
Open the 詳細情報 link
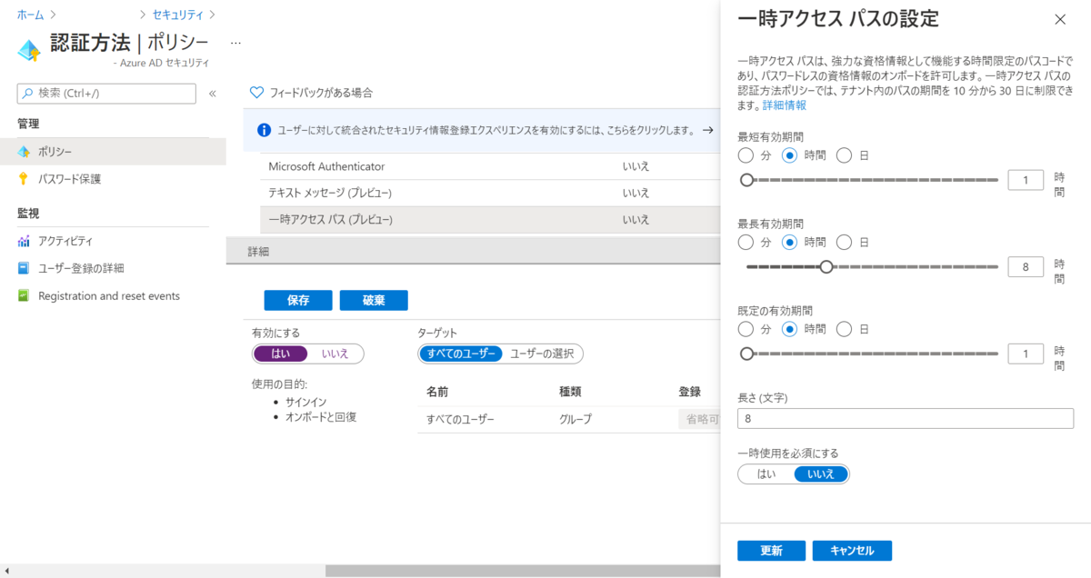tap(784, 105)
